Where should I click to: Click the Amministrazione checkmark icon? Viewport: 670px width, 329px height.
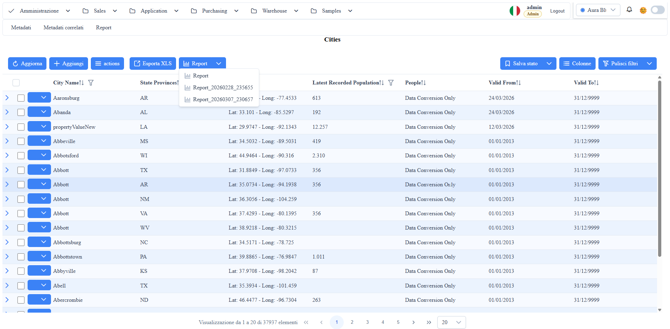point(11,11)
